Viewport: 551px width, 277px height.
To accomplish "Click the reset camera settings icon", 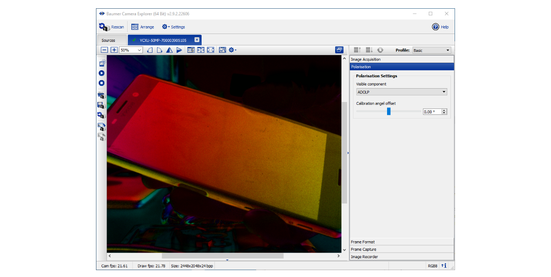I will click(x=101, y=115).
